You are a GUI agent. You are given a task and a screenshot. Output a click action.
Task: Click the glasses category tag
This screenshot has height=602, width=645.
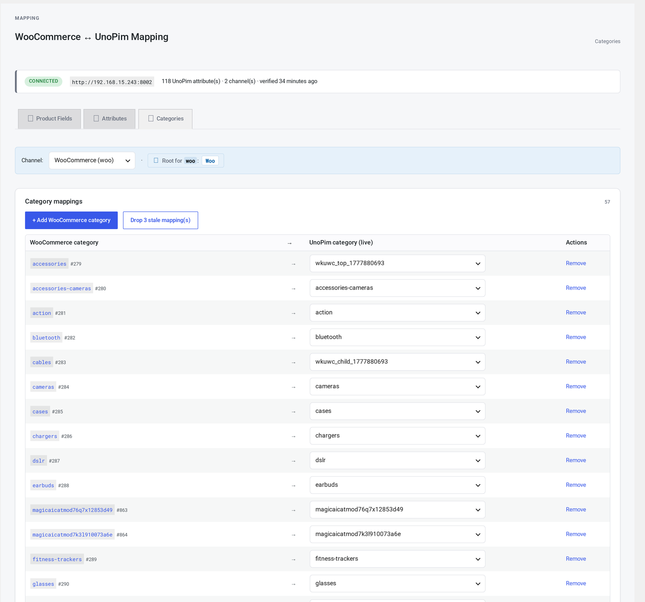tap(43, 584)
